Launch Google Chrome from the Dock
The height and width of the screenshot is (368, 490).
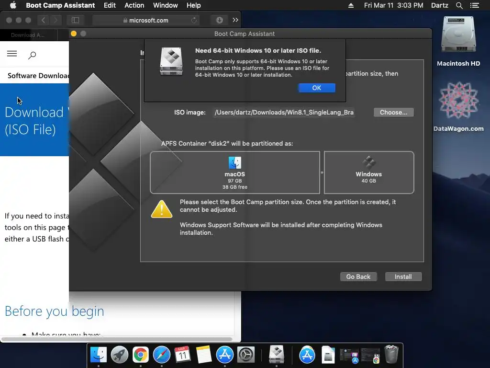click(x=140, y=355)
